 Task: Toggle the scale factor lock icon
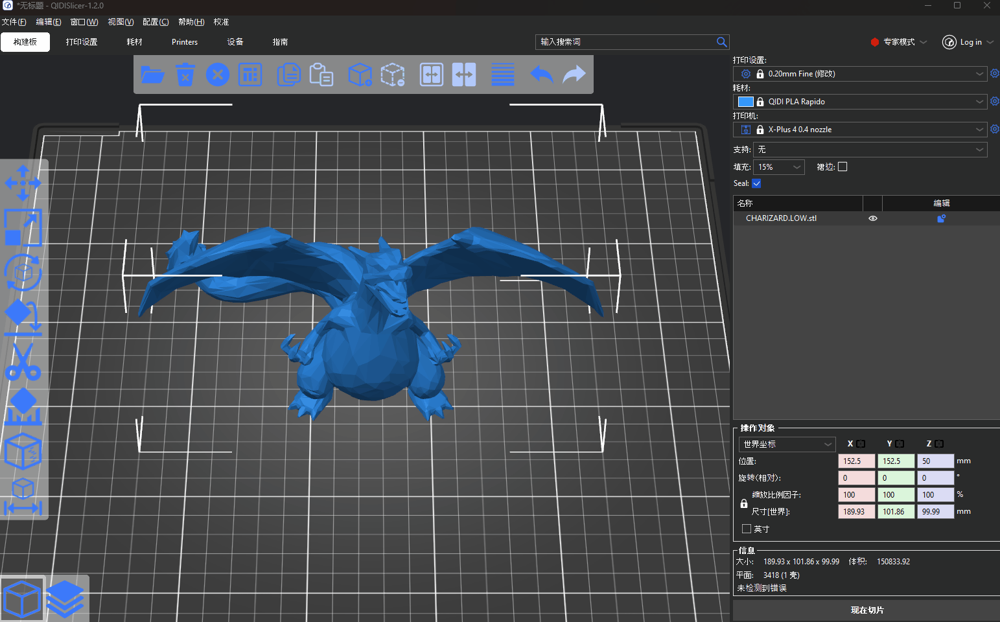[744, 503]
